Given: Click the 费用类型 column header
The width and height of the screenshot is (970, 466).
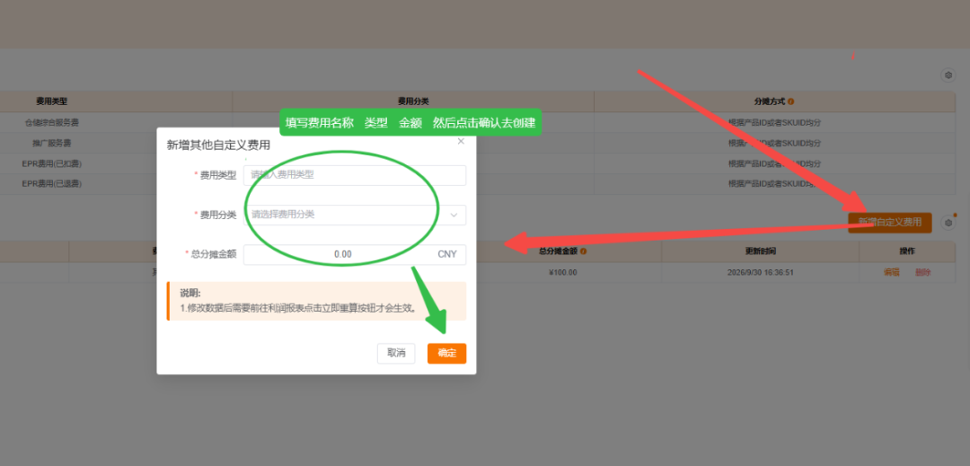Looking at the screenshot, I should pos(52,101).
